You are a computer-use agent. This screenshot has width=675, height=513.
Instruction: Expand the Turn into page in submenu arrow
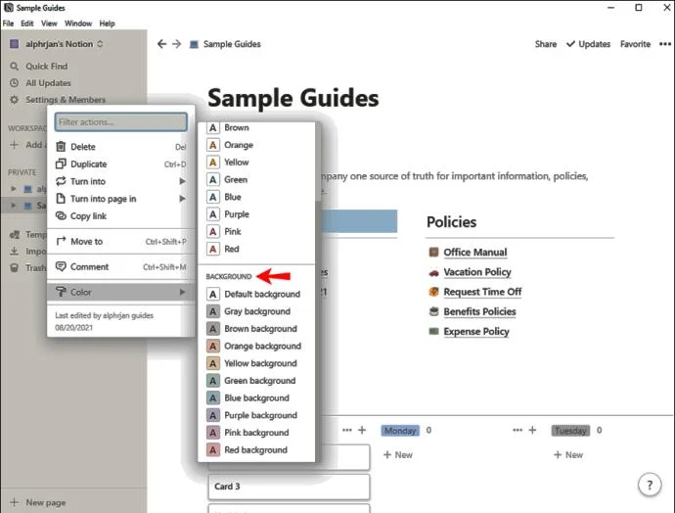(x=183, y=199)
